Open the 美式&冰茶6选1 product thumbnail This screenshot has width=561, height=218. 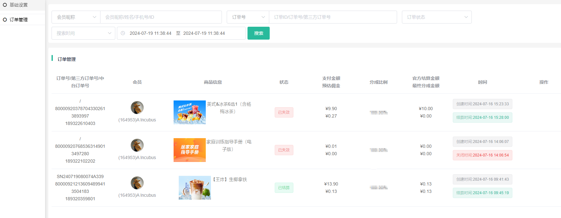coord(190,112)
